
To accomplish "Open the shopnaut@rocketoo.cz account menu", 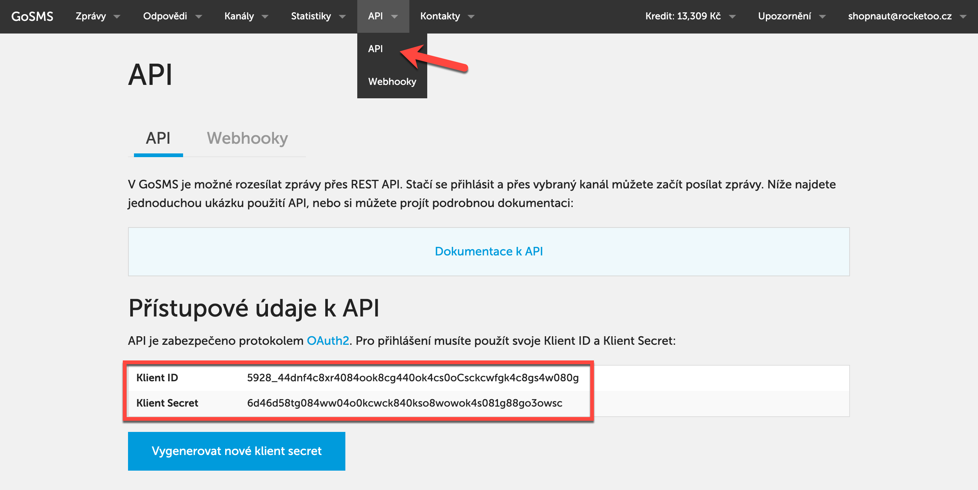I will [900, 16].
